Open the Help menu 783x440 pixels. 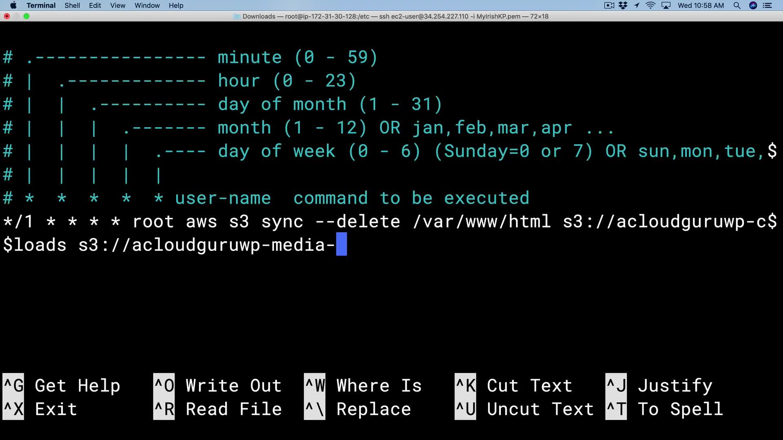176,5
